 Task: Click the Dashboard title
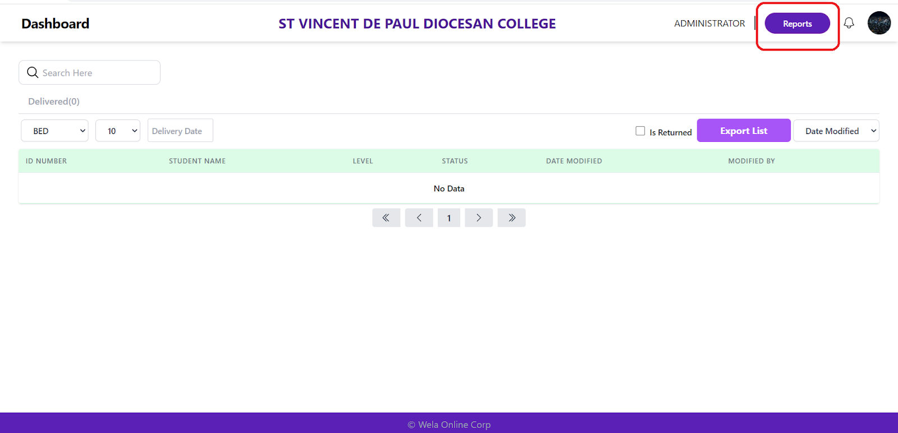55,24
